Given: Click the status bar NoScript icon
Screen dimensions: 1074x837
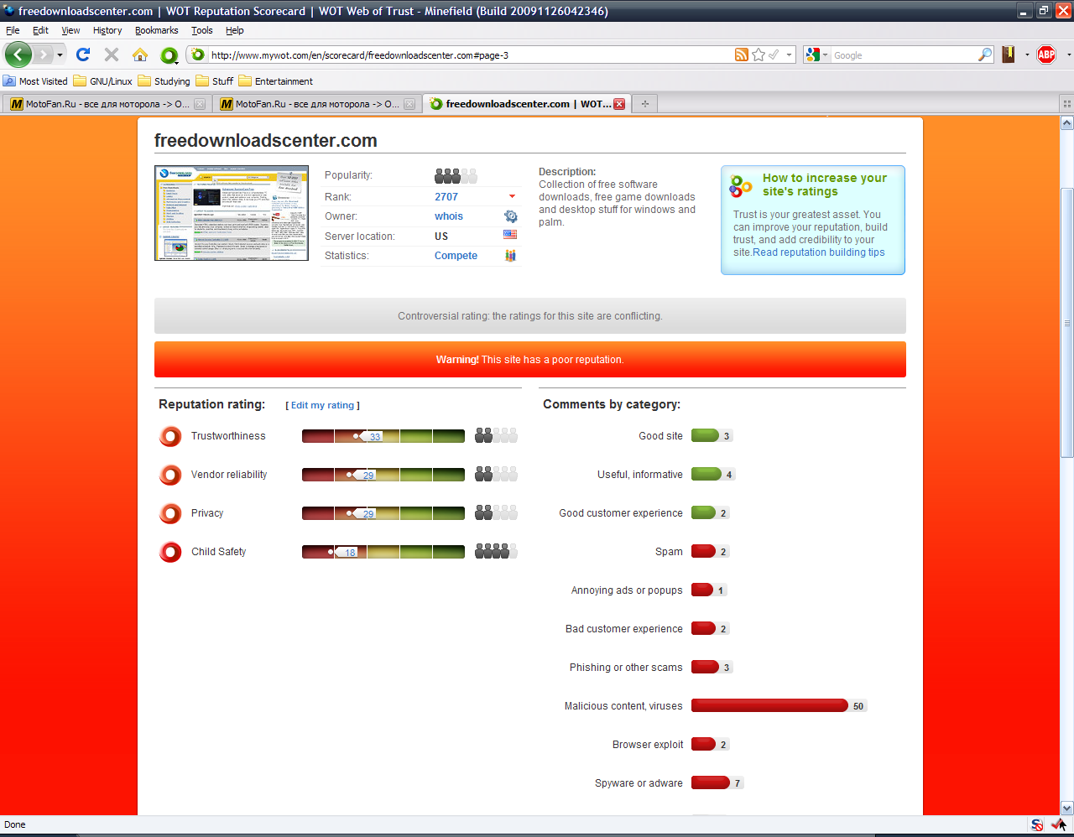Looking at the screenshot, I should click(1037, 824).
